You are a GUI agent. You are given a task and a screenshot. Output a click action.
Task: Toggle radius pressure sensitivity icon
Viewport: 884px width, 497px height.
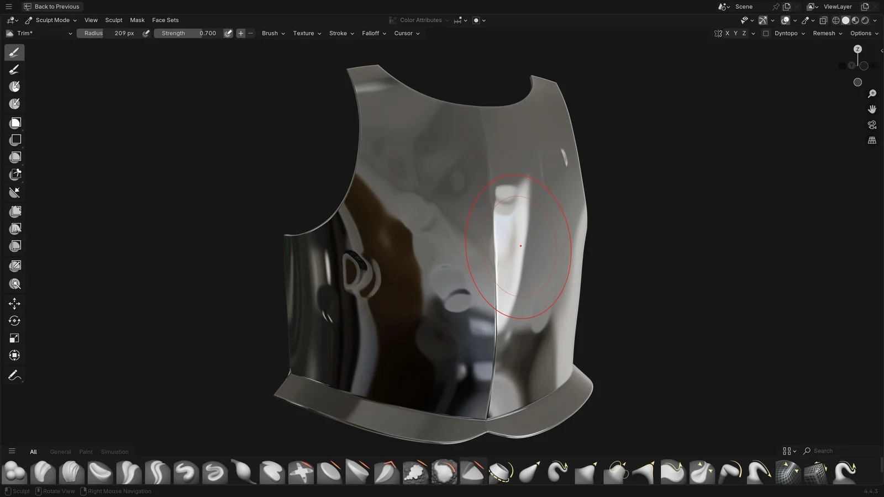(x=146, y=33)
